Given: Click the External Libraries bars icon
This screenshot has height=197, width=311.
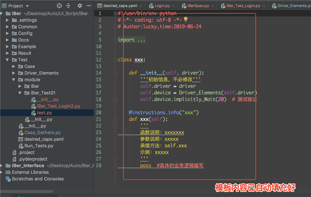Looking at the screenshot, I should [x=8, y=172].
